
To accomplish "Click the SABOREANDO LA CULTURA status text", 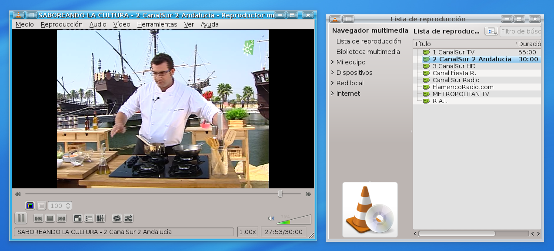I will pos(94,232).
